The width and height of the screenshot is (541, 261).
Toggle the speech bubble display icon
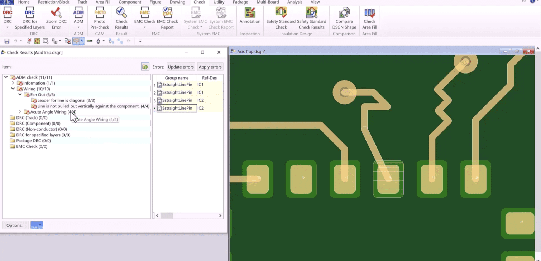coord(76,41)
